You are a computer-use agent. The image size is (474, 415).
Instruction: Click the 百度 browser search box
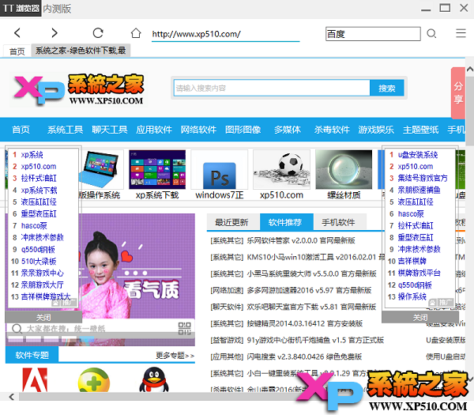[373, 34]
